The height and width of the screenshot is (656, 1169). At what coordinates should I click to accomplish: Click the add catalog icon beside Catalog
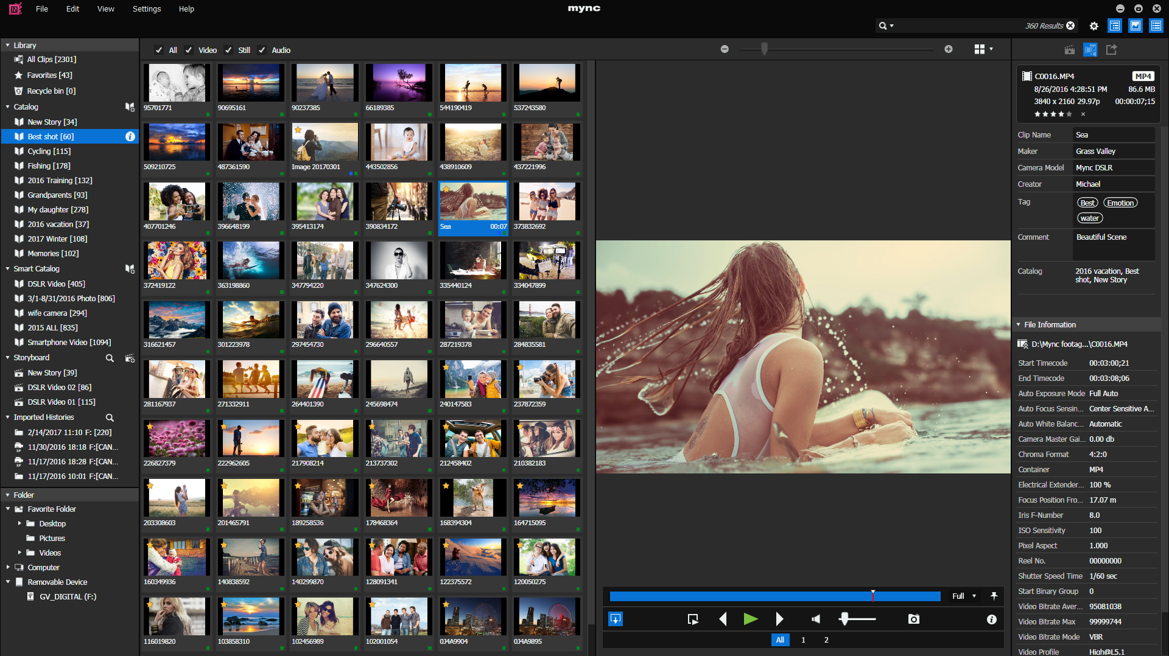coord(130,106)
